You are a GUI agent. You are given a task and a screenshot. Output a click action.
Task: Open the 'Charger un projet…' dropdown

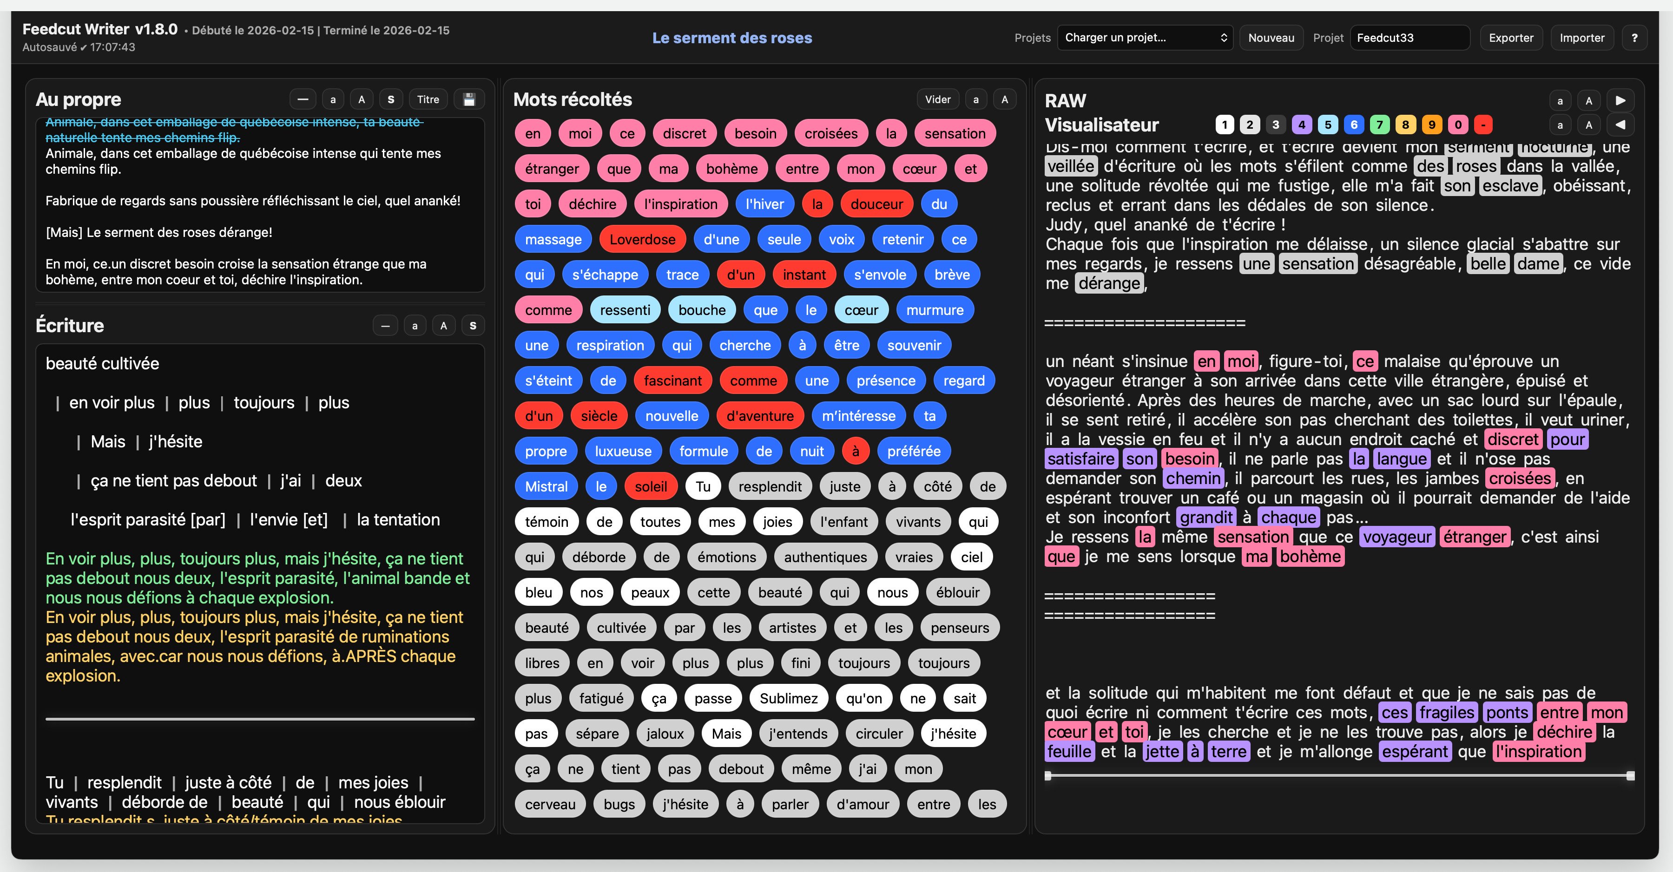[x=1145, y=38]
